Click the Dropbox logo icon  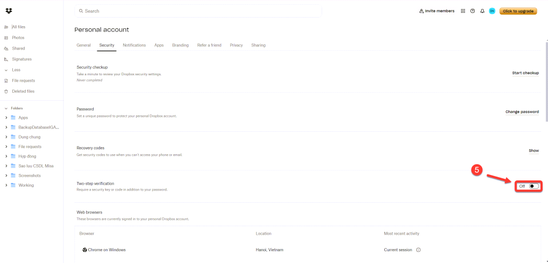tap(9, 11)
